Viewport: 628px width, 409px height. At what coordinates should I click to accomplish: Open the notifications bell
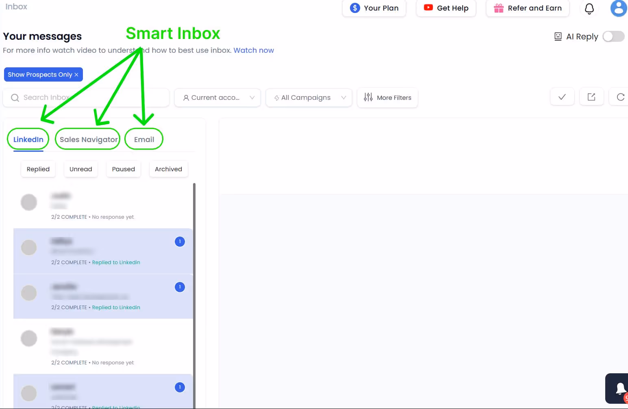tap(589, 9)
